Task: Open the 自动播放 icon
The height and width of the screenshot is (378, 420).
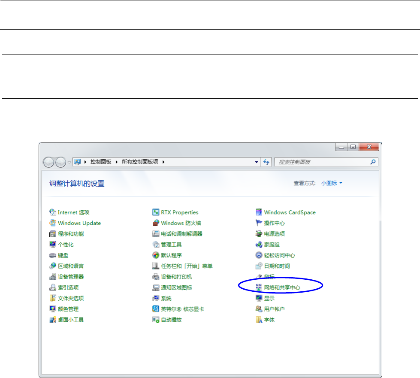Action: 156,320
